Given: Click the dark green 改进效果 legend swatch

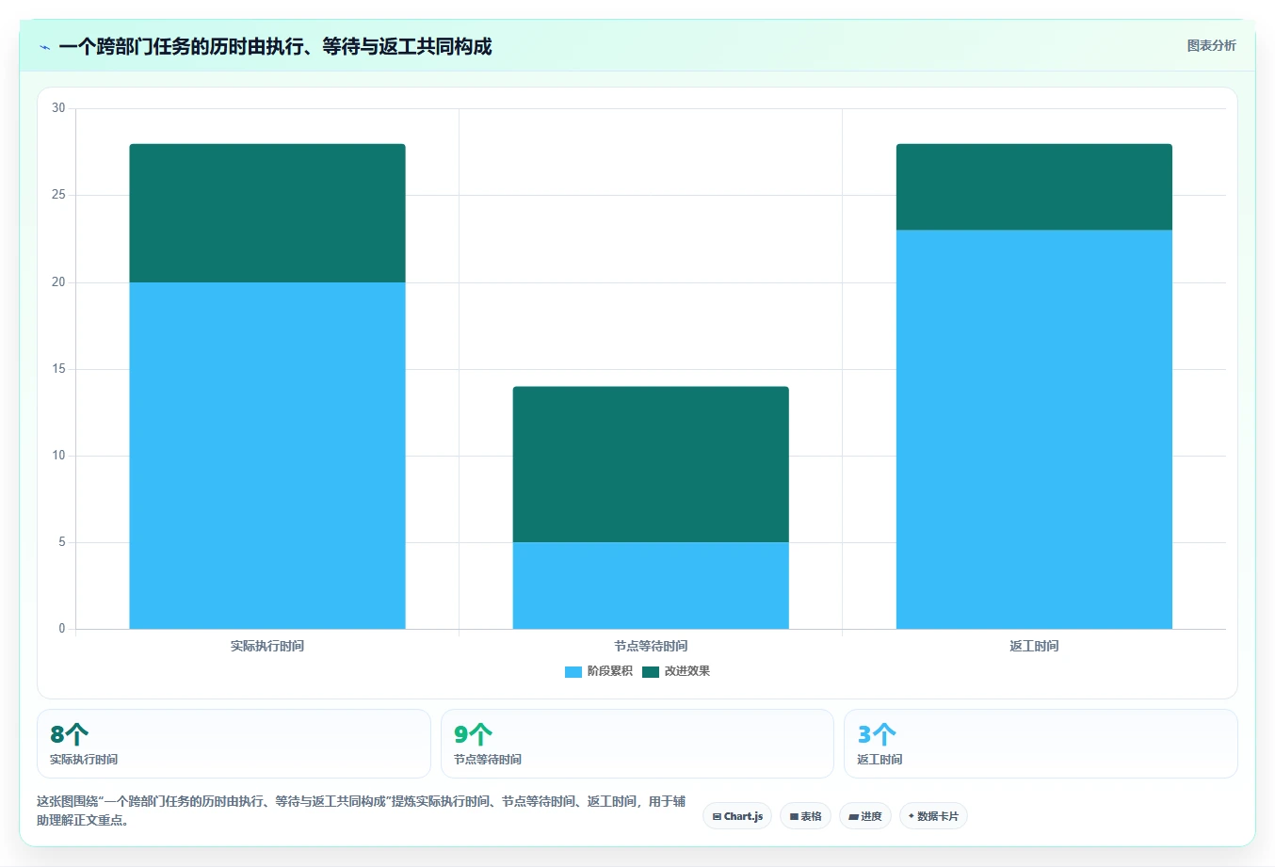Looking at the screenshot, I should tap(651, 671).
